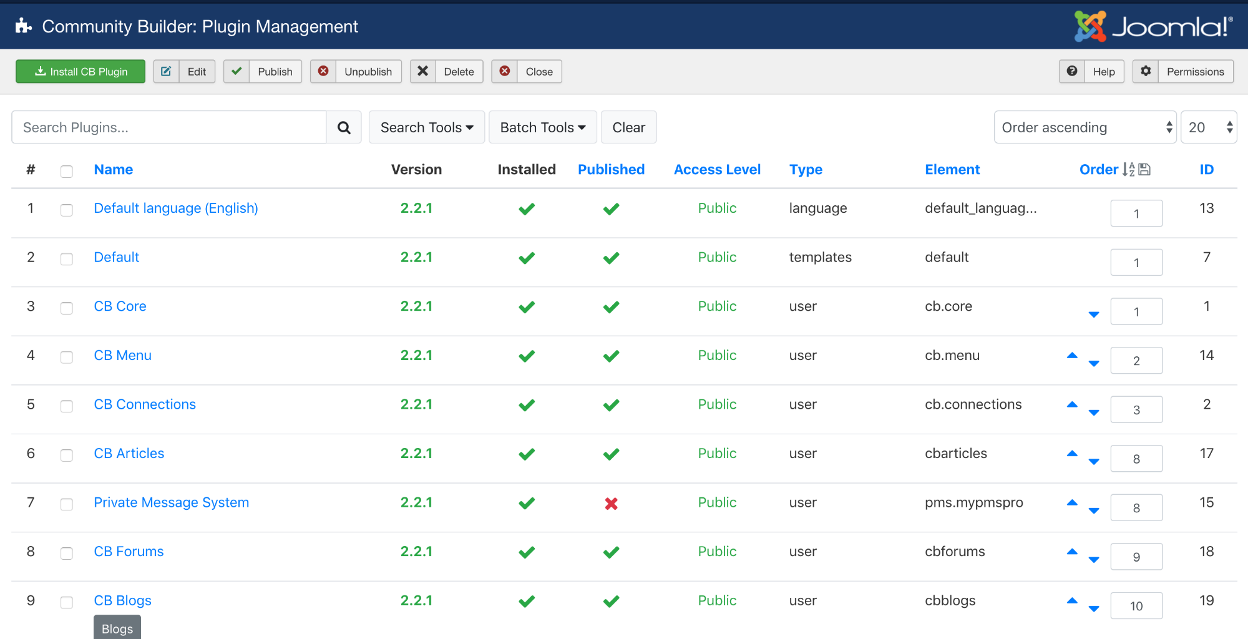This screenshot has width=1248, height=639.
Task: Open the CB Connections plugin link
Action: (145, 404)
